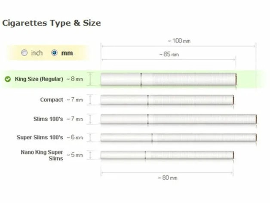The width and height of the screenshot is (270, 203).
Task: Select the mm radio button
Action: [x=54, y=53]
